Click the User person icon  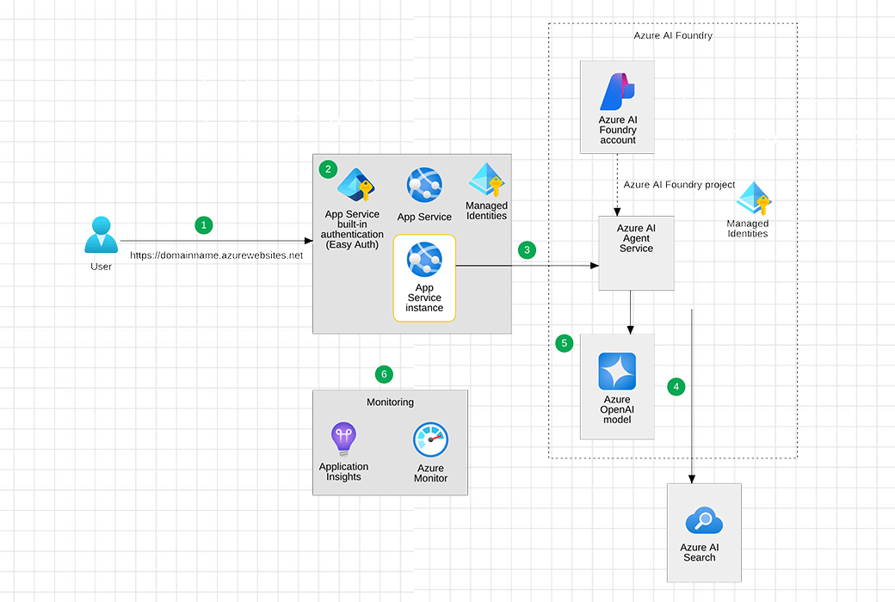tap(101, 235)
